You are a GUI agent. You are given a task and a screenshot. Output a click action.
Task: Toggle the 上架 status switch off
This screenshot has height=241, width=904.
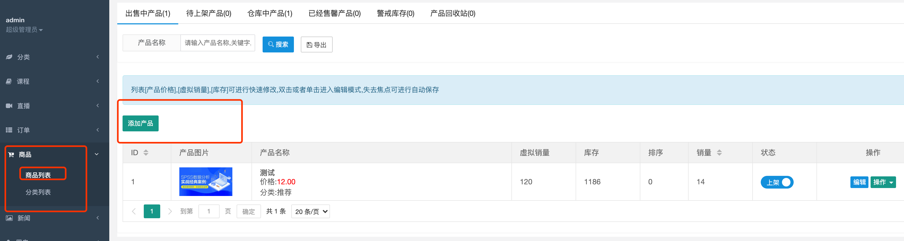click(x=777, y=182)
